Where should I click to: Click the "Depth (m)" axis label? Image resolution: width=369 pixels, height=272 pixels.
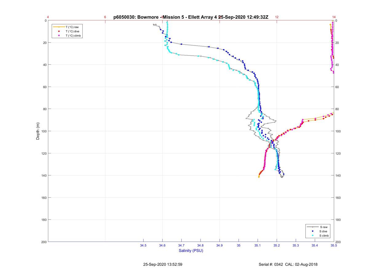point(38,131)
